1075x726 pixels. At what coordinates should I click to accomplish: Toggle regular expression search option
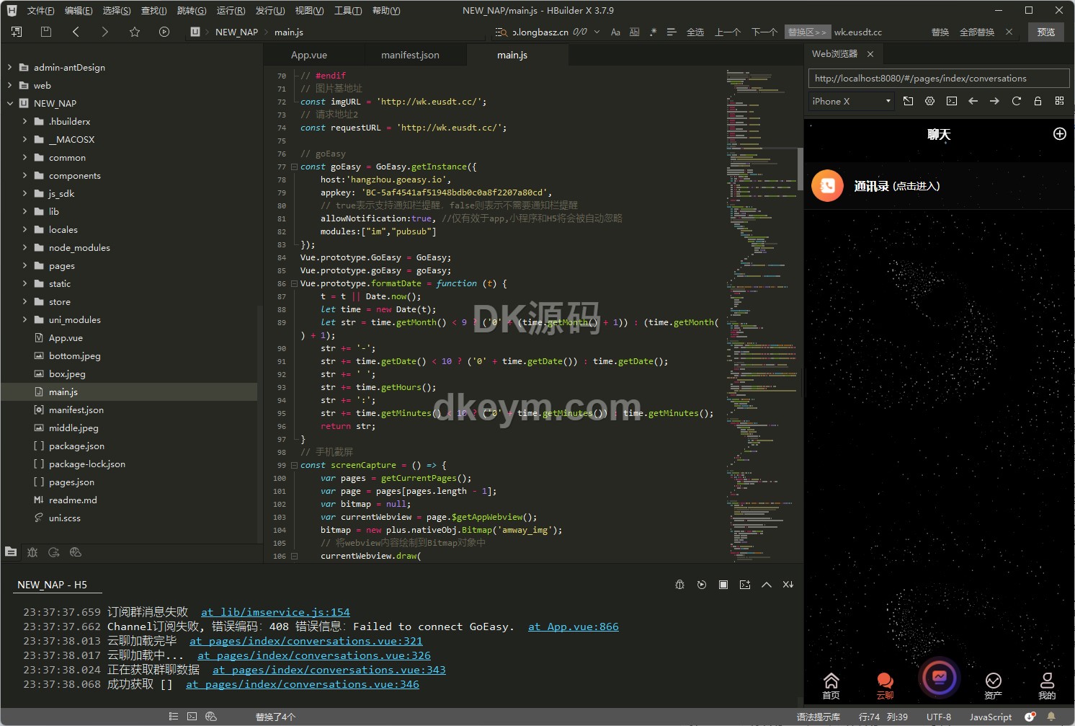[x=653, y=32]
